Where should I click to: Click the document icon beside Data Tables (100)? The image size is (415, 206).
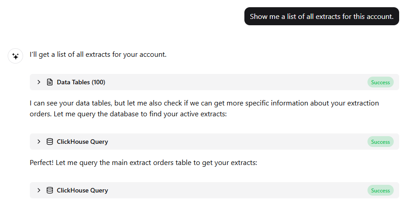[50, 82]
